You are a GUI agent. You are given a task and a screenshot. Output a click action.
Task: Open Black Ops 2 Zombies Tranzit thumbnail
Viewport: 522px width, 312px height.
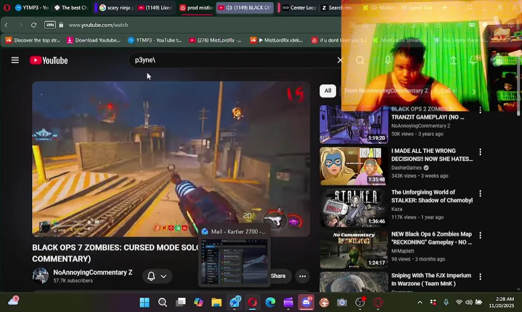coord(354,124)
